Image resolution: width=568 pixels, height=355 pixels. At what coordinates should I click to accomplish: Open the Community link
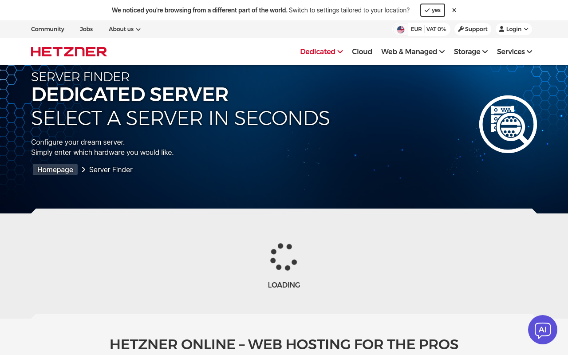click(x=47, y=29)
